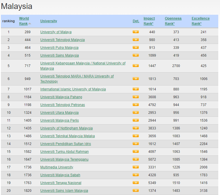
Task: Select world rank value 1763
Action: pyautogui.click(x=27, y=183)
